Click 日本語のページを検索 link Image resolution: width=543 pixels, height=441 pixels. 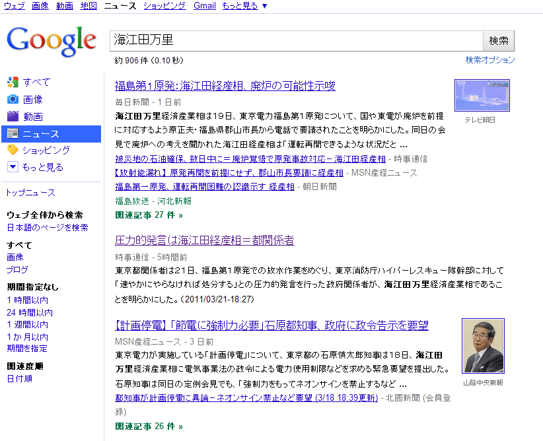48,227
